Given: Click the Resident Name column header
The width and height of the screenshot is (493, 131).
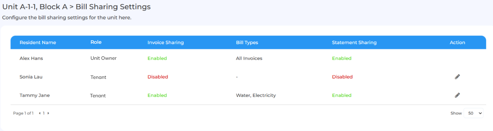Looking at the screenshot, I should 38,42.
